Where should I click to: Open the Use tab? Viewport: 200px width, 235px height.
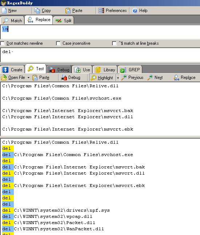83,70
